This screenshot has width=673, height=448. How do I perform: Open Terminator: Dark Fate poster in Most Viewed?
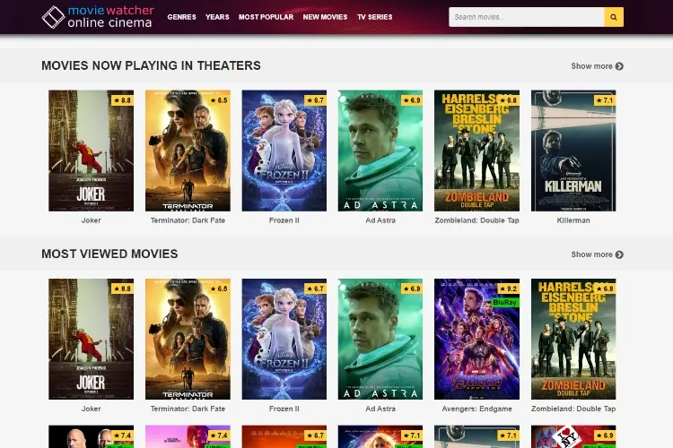(x=188, y=339)
